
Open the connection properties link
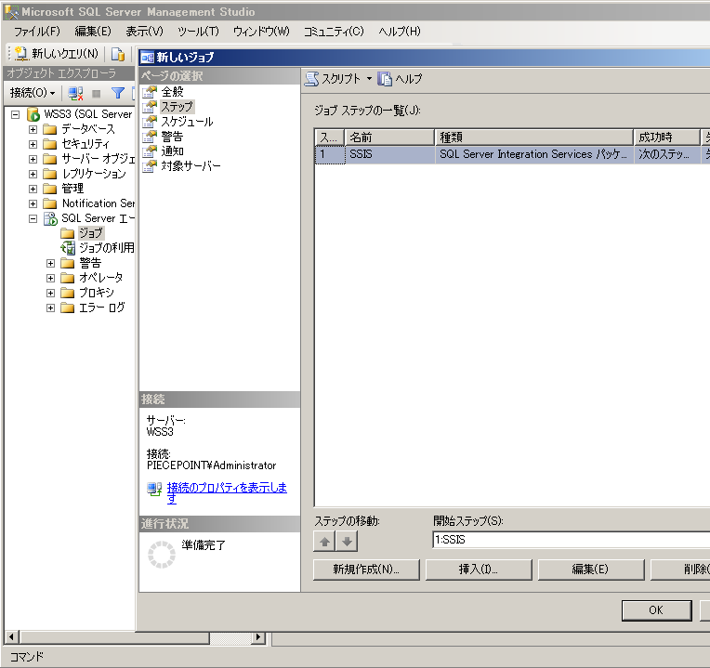pyautogui.click(x=227, y=492)
